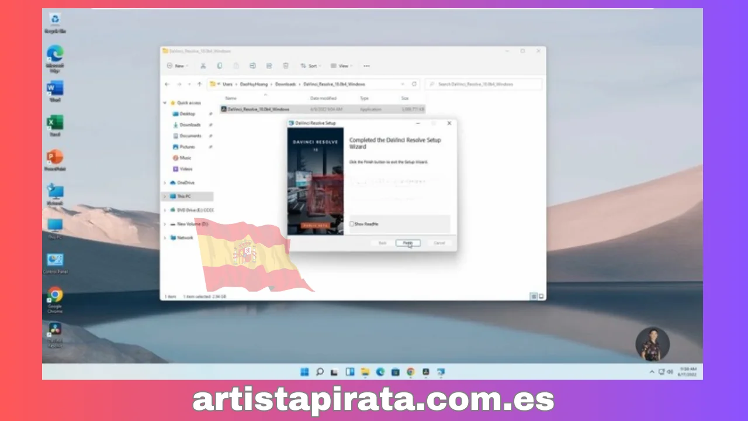Open the PowerPoint desktop shortcut
748x421 pixels.
coord(55,160)
